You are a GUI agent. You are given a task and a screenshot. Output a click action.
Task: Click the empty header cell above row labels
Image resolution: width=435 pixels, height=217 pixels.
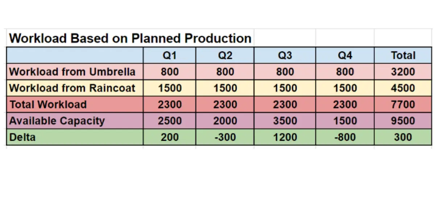pyautogui.click(x=75, y=55)
